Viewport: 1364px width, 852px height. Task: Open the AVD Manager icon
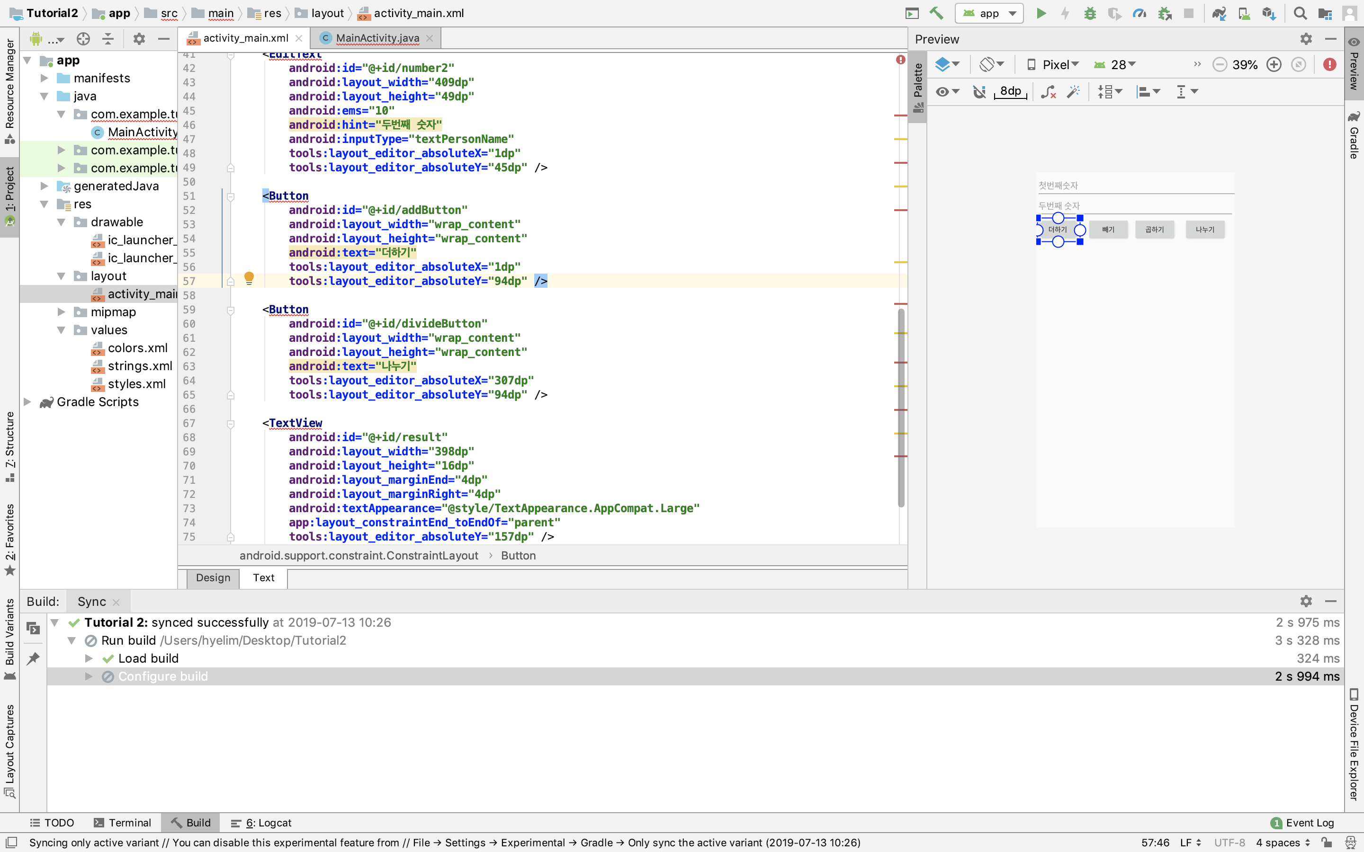tap(1244, 14)
